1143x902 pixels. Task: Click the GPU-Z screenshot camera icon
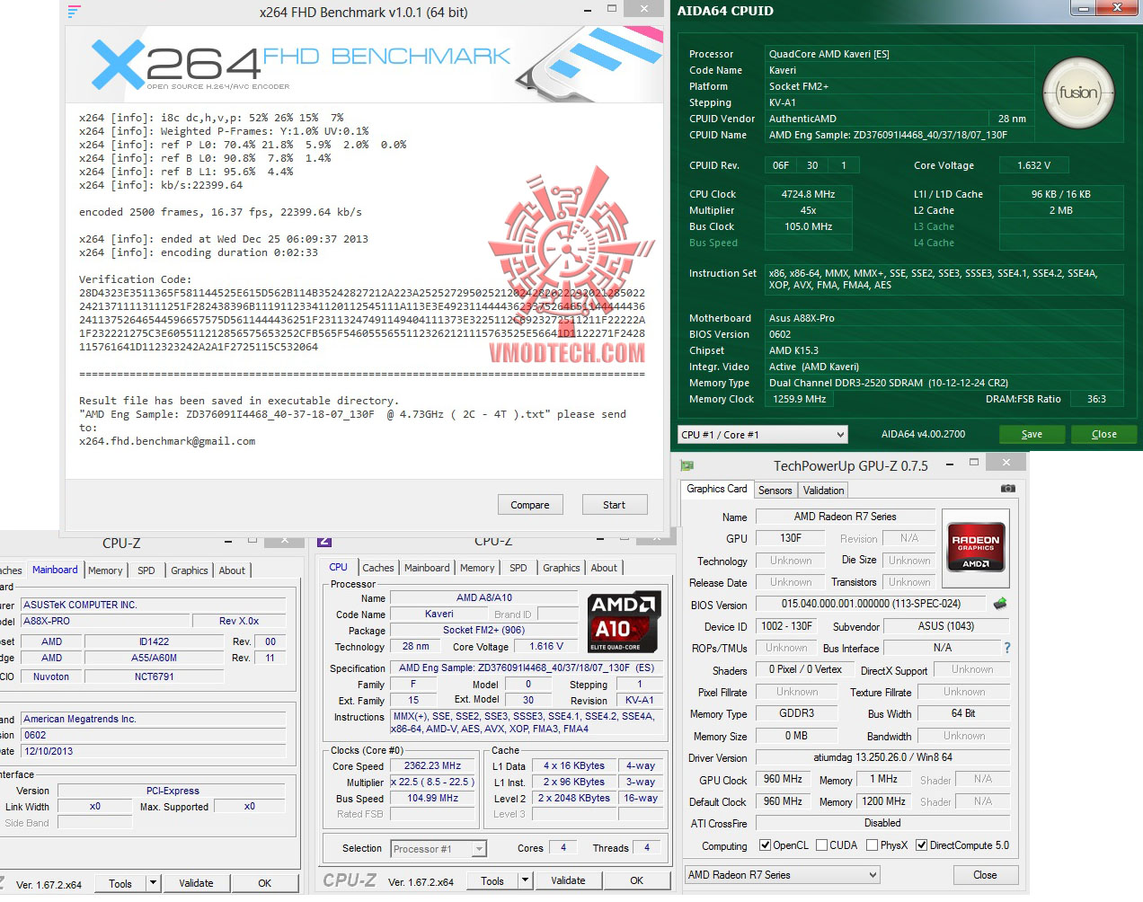click(x=1008, y=489)
